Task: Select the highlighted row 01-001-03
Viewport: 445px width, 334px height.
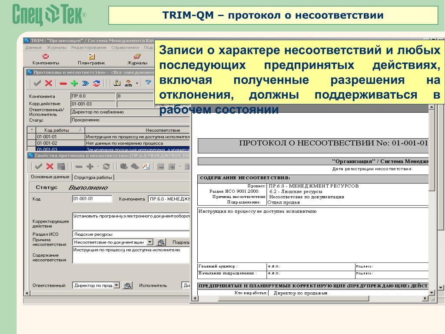Action: tap(108, 149)
